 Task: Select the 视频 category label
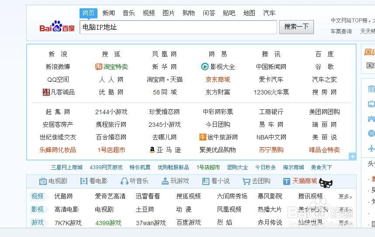(x=37, y=196)
